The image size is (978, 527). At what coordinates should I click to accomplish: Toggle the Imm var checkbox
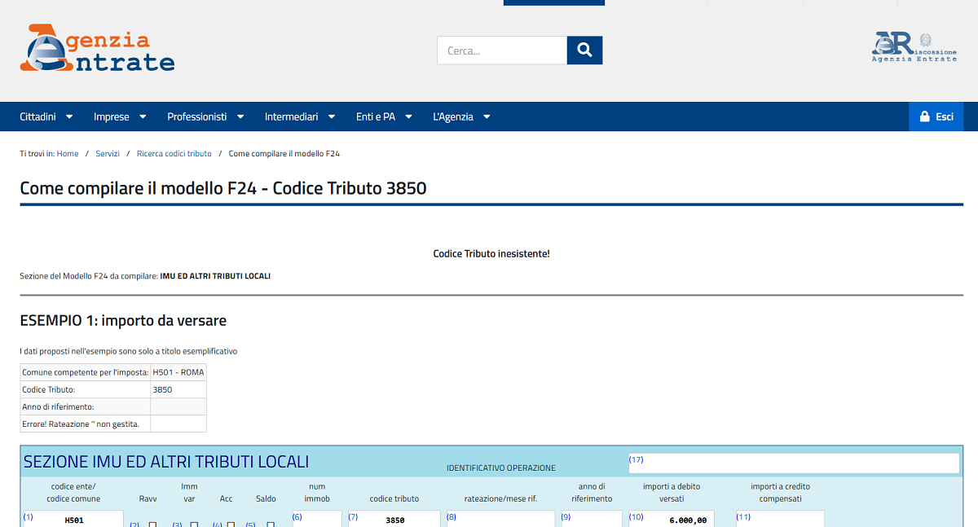point(194,525)
